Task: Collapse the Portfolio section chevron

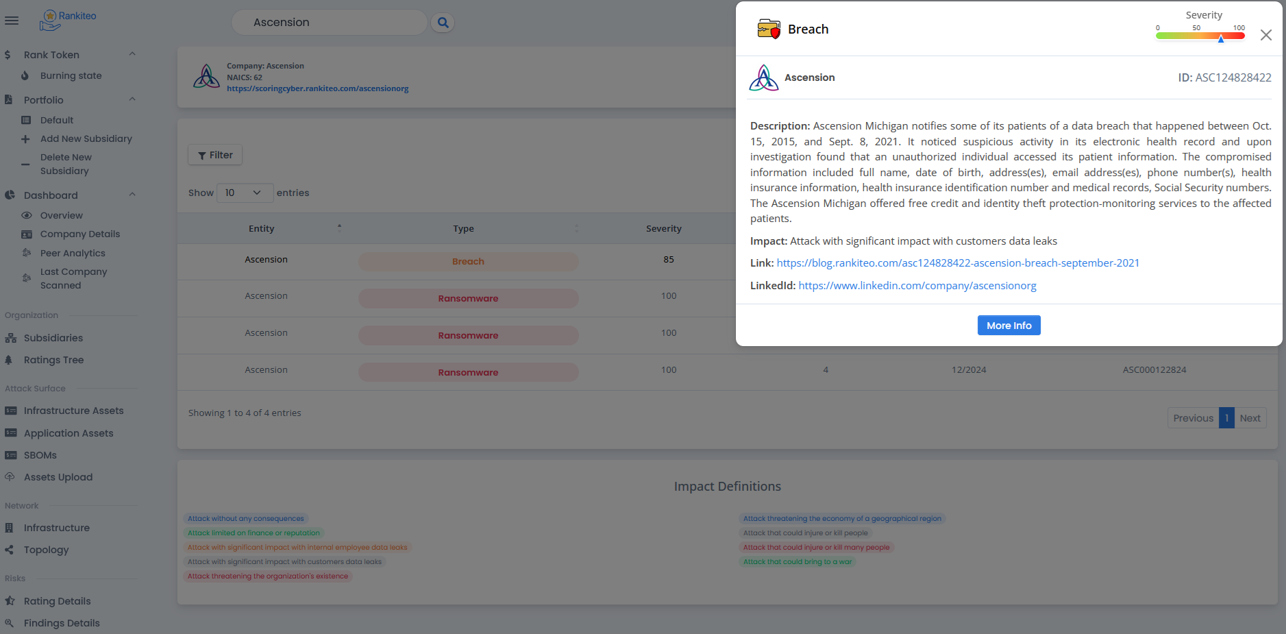Action: (x=132, y=99)
